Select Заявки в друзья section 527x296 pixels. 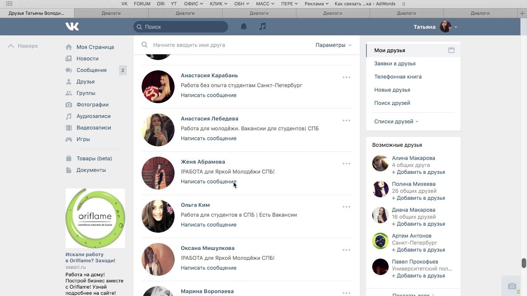coord(394,63)
